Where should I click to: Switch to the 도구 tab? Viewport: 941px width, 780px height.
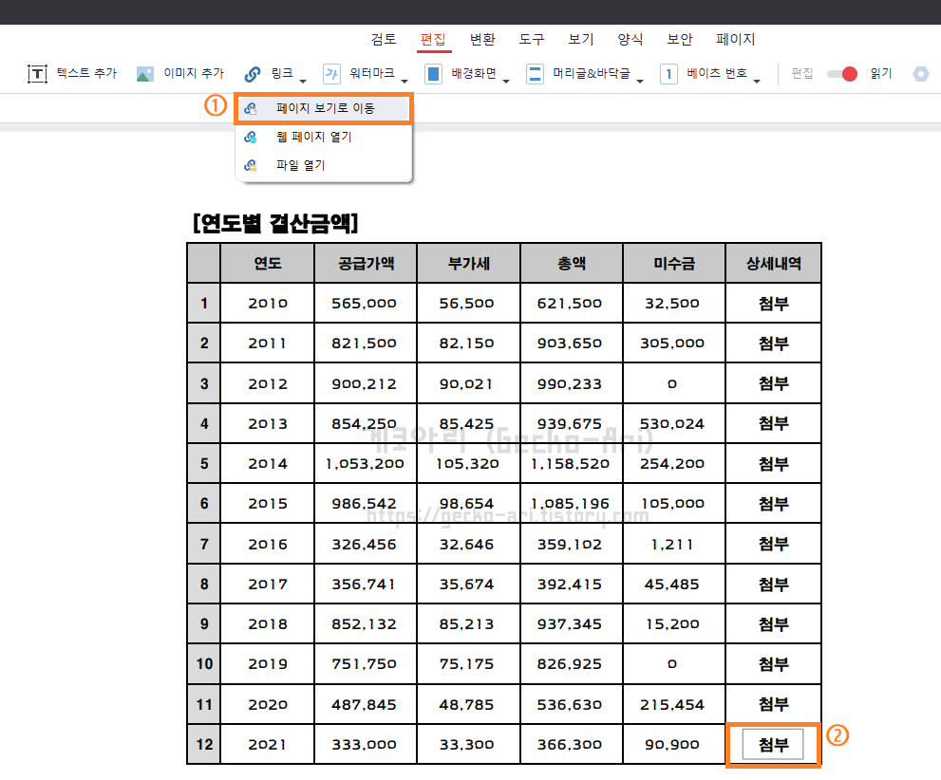pyautogui.click(x=532, y=40)
